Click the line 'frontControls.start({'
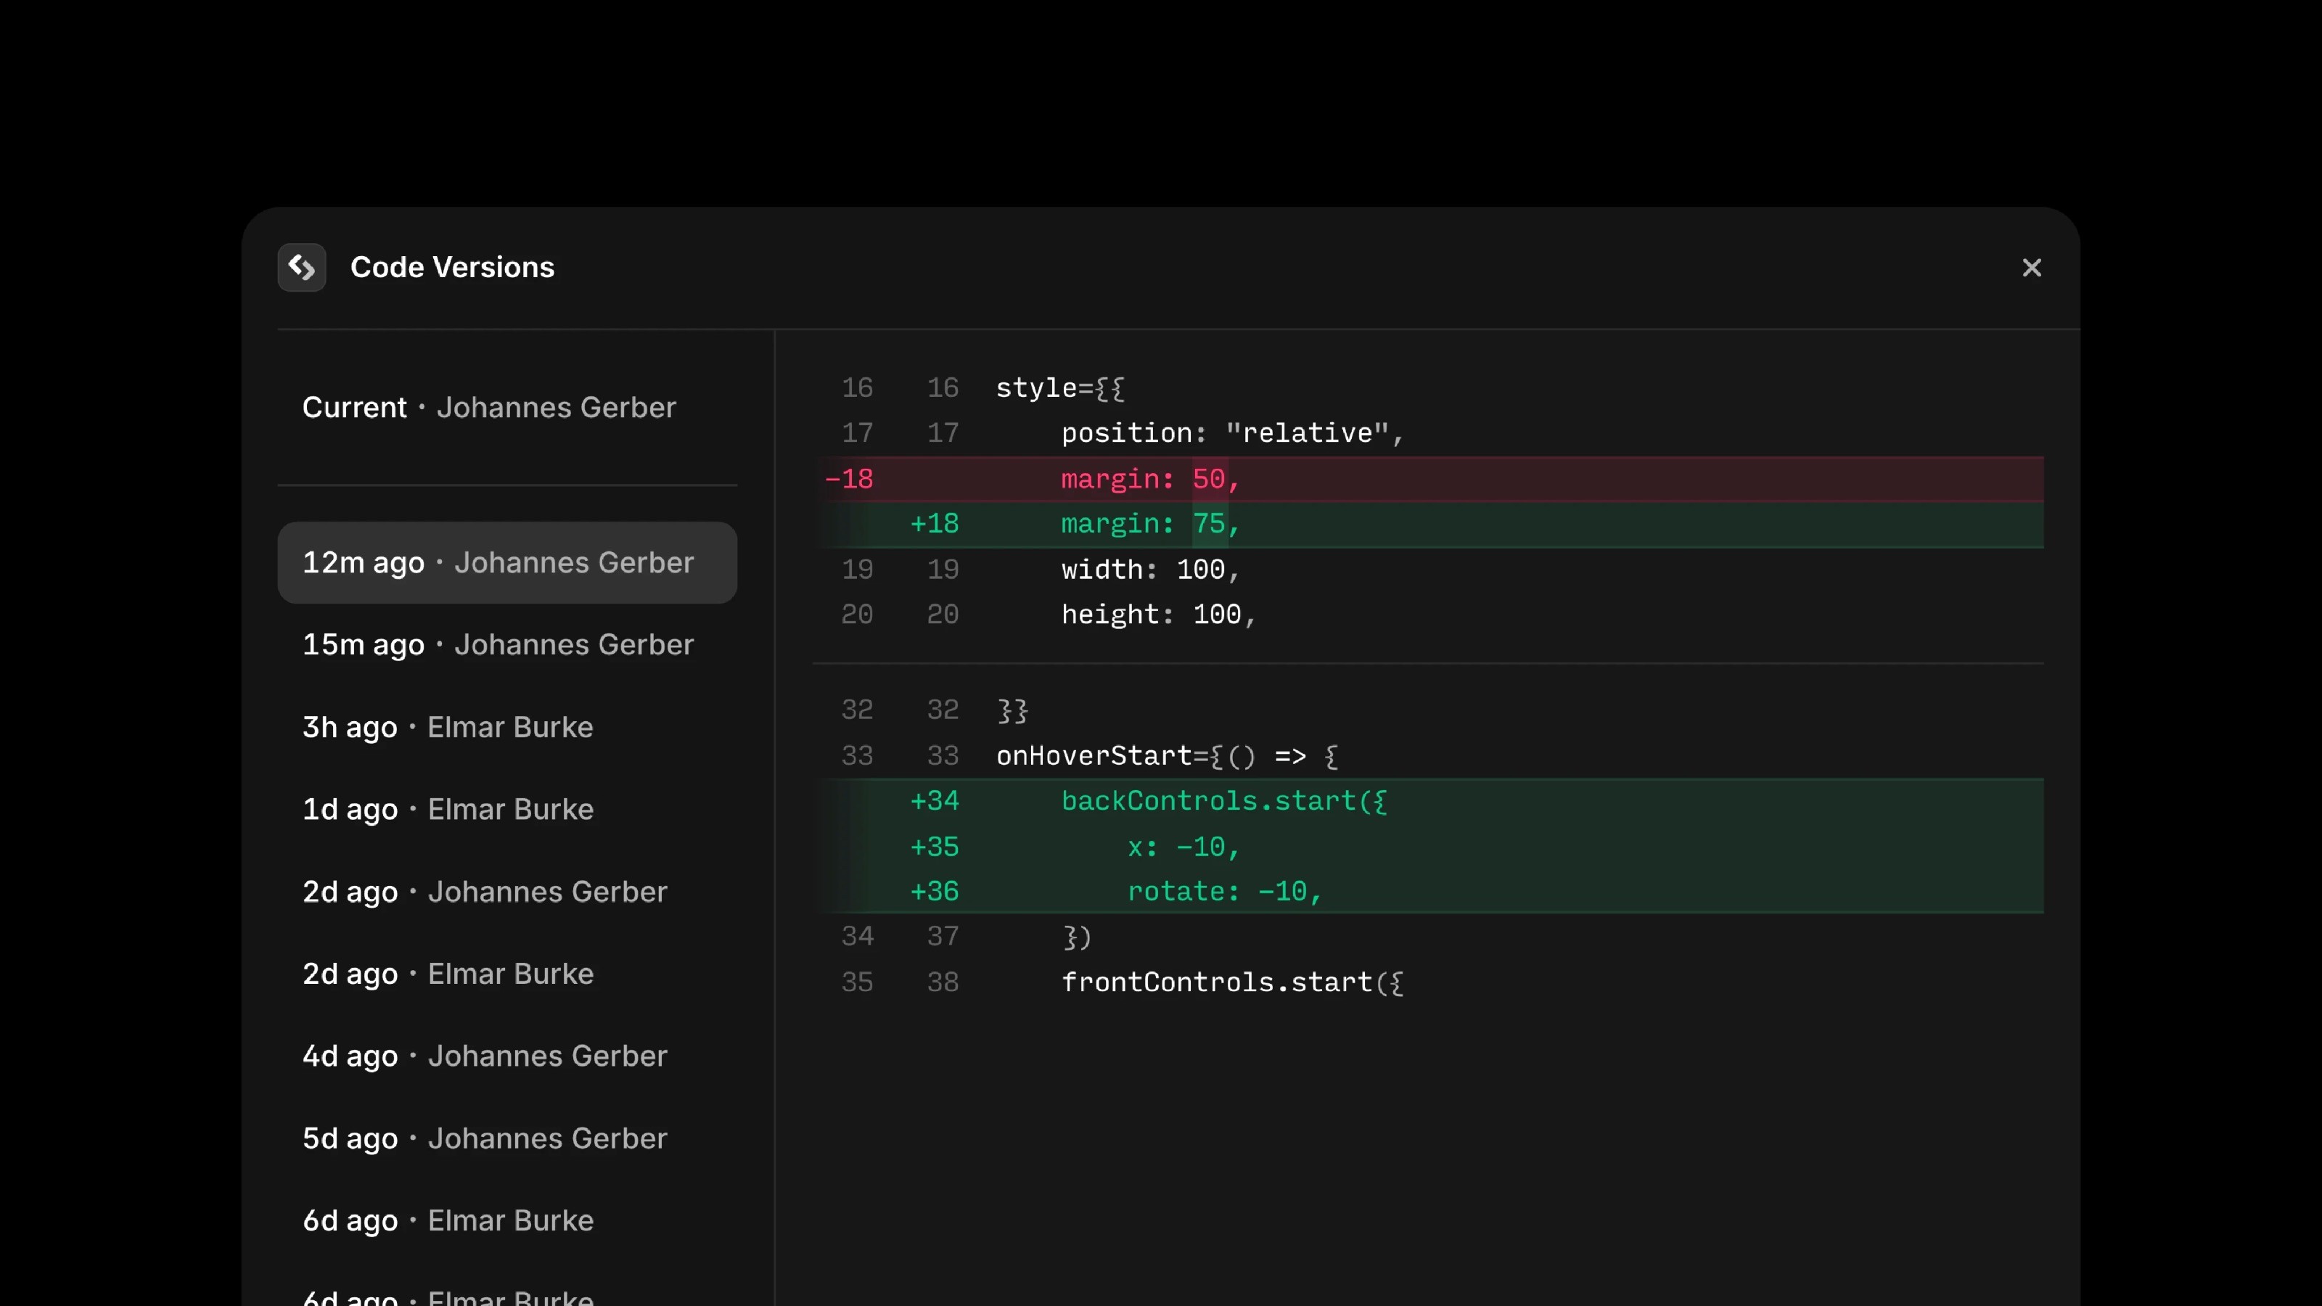The image size is (2322, 1306). [x=1232, y=982]
